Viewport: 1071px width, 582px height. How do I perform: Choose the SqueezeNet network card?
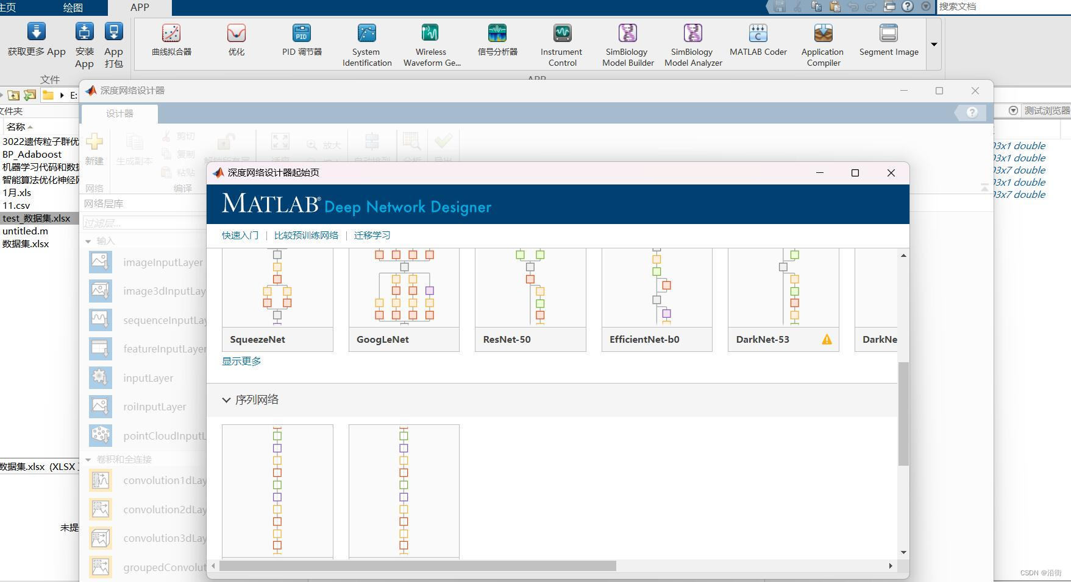tap(277, 300)
